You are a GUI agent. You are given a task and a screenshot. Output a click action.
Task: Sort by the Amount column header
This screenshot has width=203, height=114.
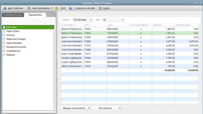(x=164, y=25)
